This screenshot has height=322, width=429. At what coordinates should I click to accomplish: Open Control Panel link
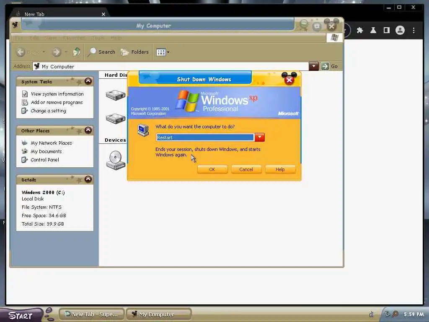click(44, 160)
